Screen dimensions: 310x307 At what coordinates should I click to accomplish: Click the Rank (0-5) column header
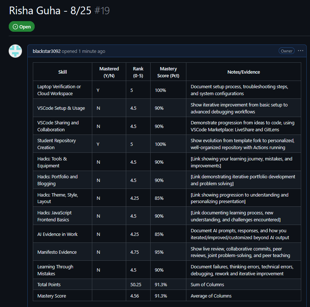[x=138, y=72]
